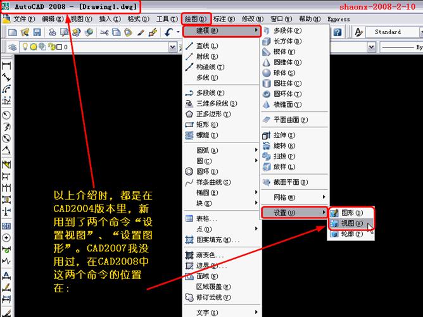The image size is (423, 317).
Task: Select the Radius dimension tool
Action: (x=6, y=115)
